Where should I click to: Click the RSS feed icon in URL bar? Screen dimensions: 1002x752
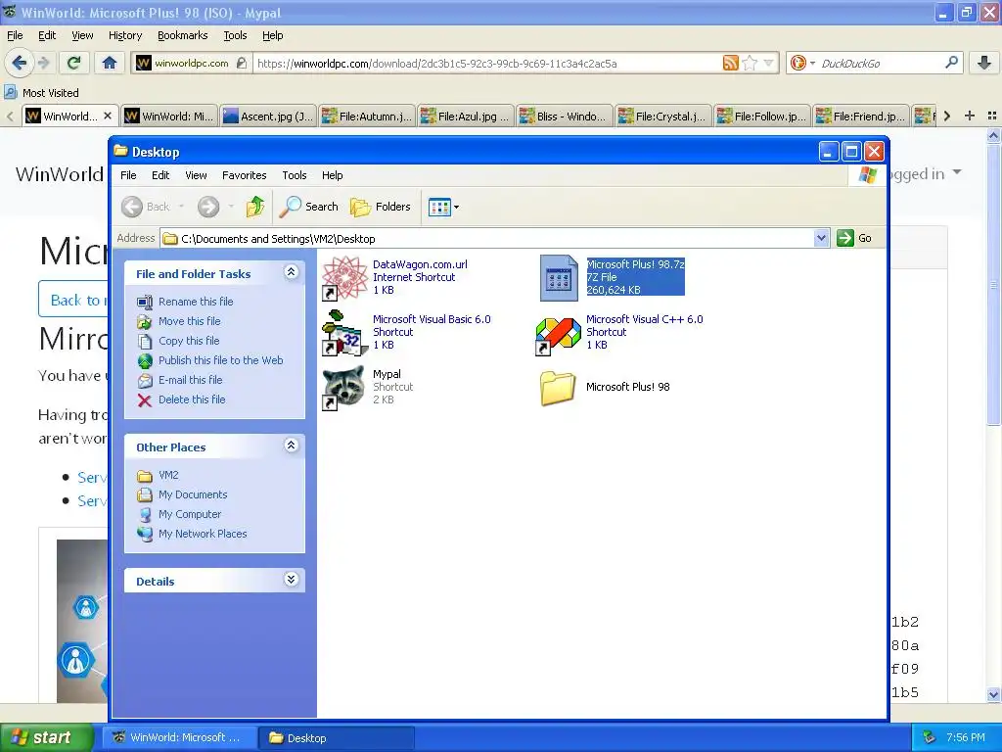point(730,63)
